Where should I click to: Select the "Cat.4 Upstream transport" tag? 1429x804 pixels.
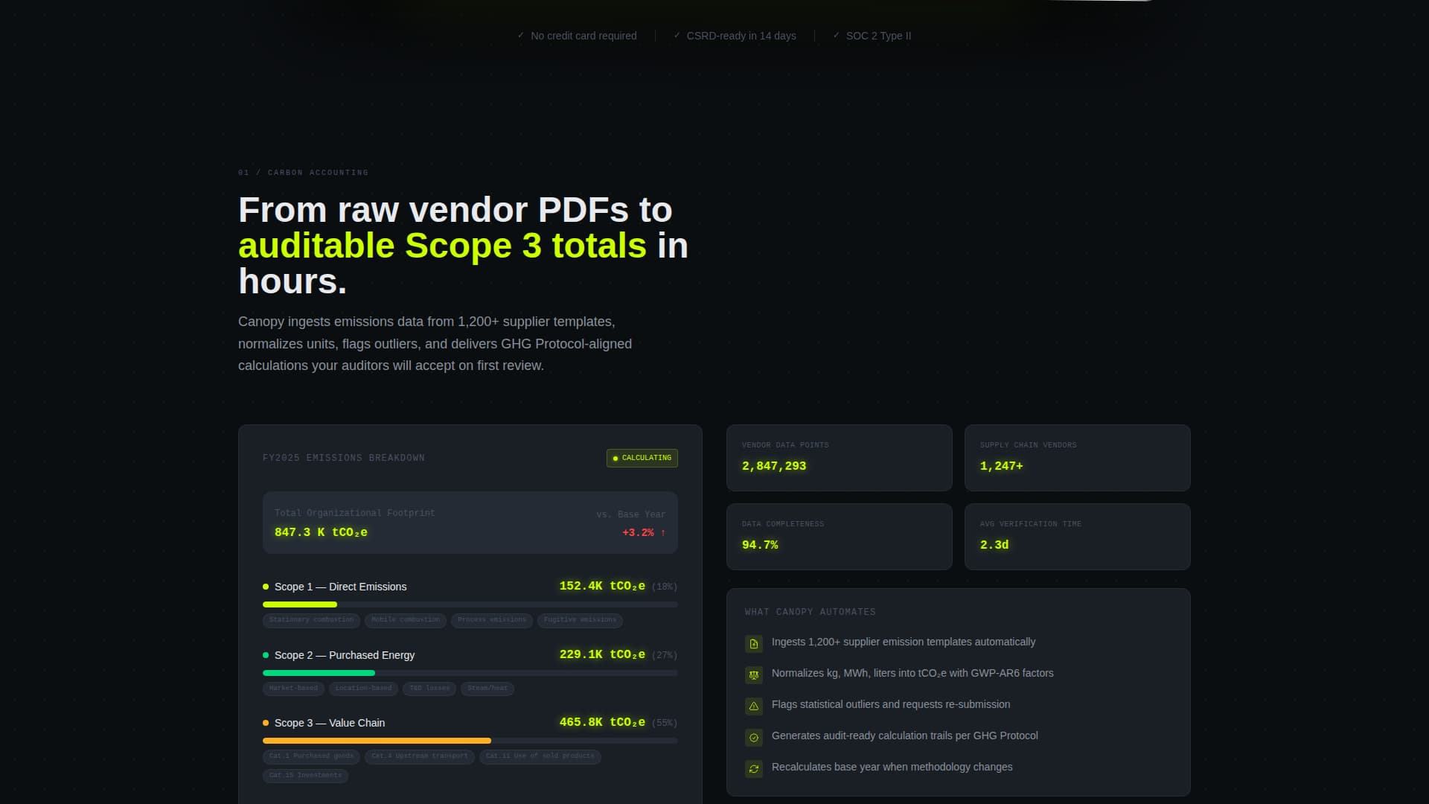tap(420, 756)
